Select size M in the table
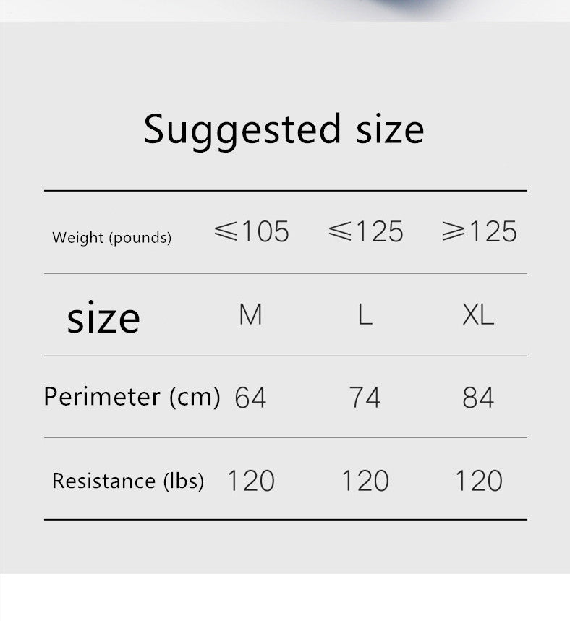This screenshot has height=621, width=570. click(250, 315)
